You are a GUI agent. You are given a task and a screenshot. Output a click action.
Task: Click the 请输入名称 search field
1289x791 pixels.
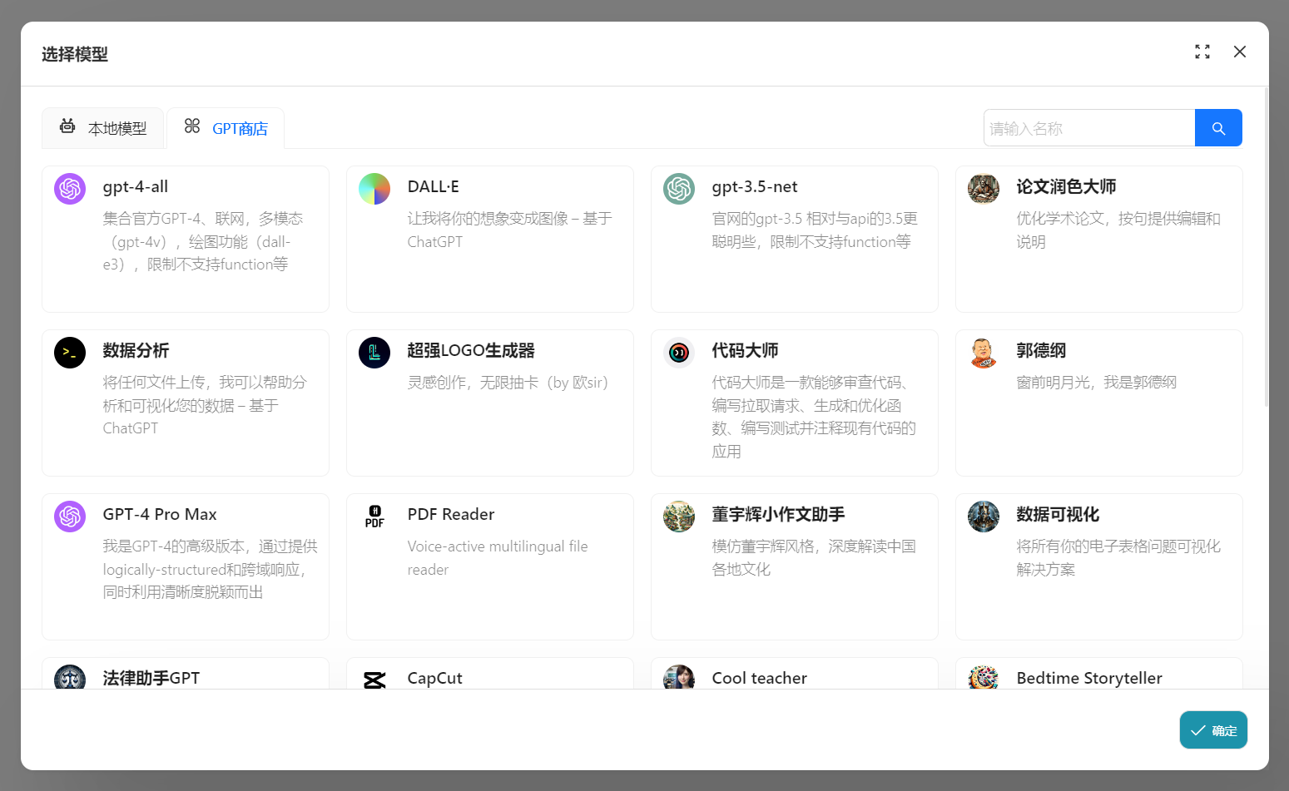coord(1089,128)
